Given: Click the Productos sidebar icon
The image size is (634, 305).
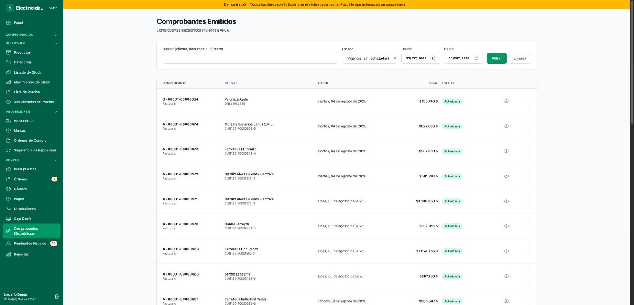Looking at the screenshot, I should click(x=8, y=53).
